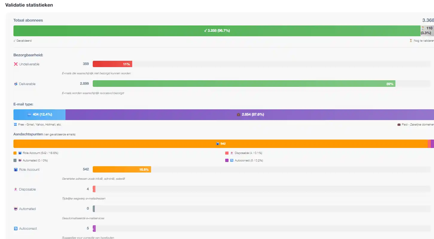434x239 pixels.
Task: Click the 'Aandachtspunten' section label
Action: 28,134
